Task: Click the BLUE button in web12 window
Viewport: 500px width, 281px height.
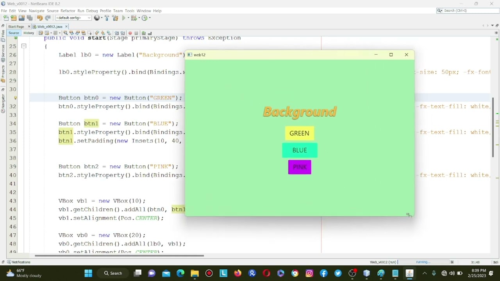Action: pos(300,150)
